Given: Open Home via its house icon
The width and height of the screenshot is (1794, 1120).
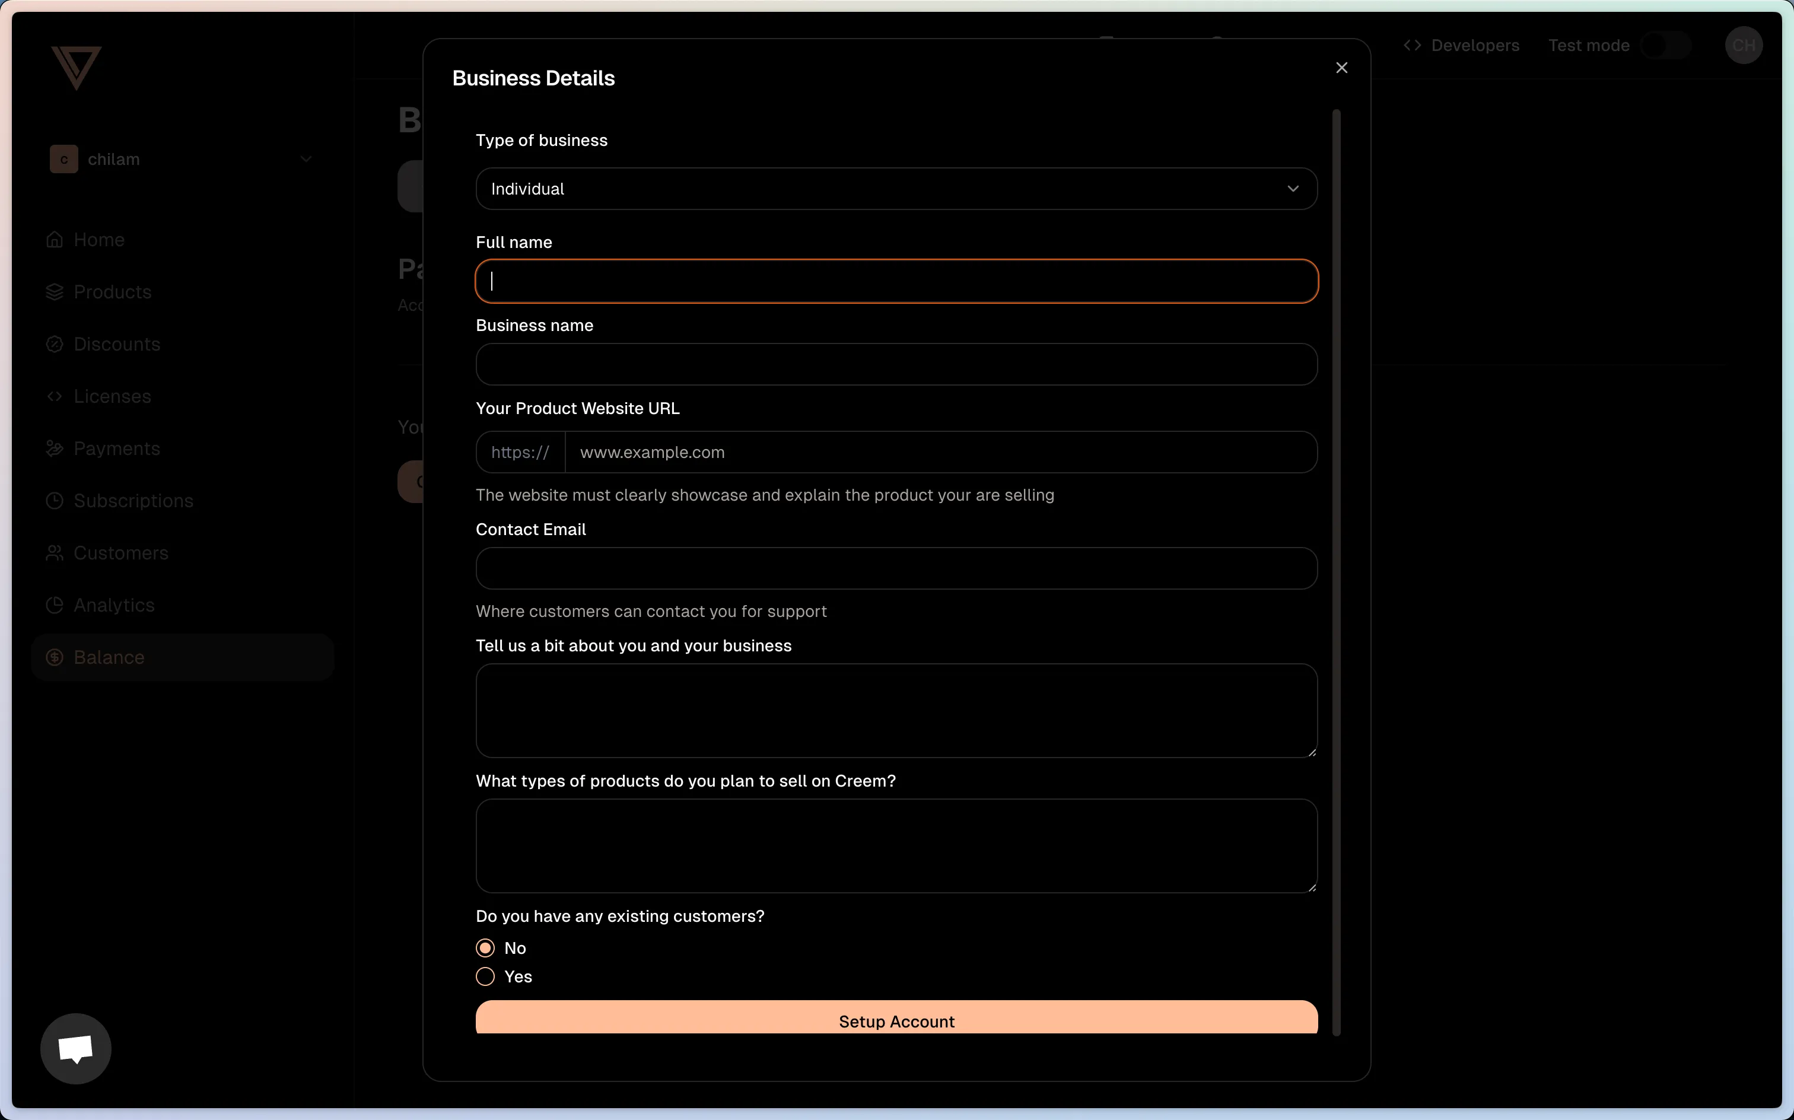Looking at the screenshot, I should (55, 239).
